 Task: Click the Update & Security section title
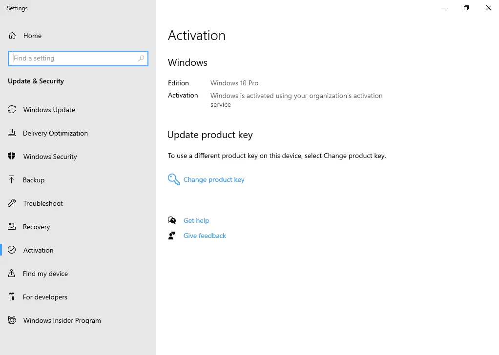pyautogui.click(x=36, y=81)
